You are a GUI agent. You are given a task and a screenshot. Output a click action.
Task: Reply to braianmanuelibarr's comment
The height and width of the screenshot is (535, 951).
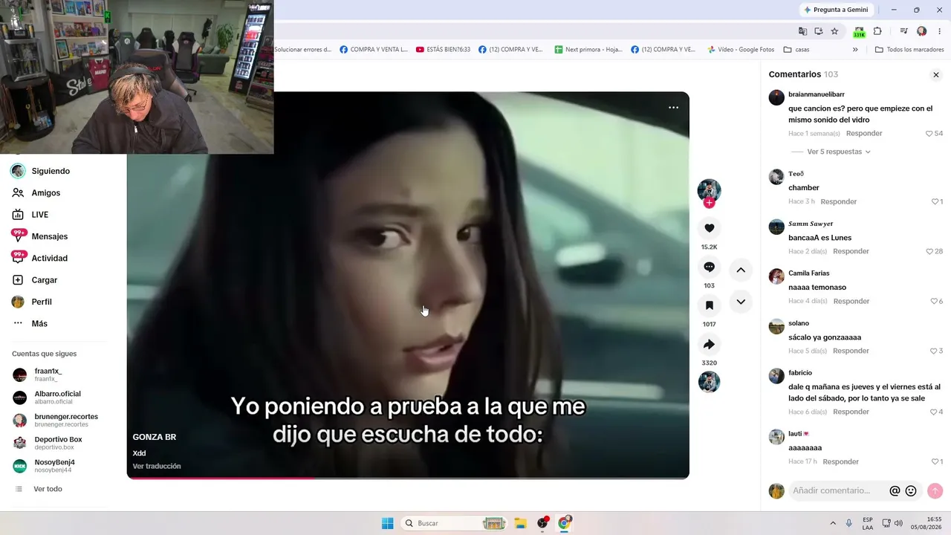pos(864,134)
